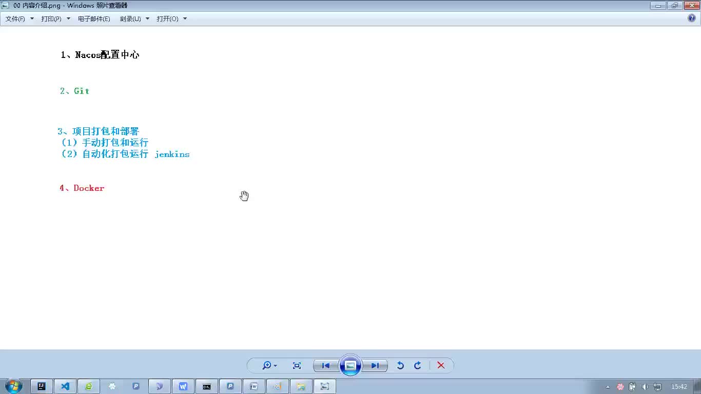Viewport: 701px width, 394px height.
Task: Click the 15:42 clock
Action: 679,387
